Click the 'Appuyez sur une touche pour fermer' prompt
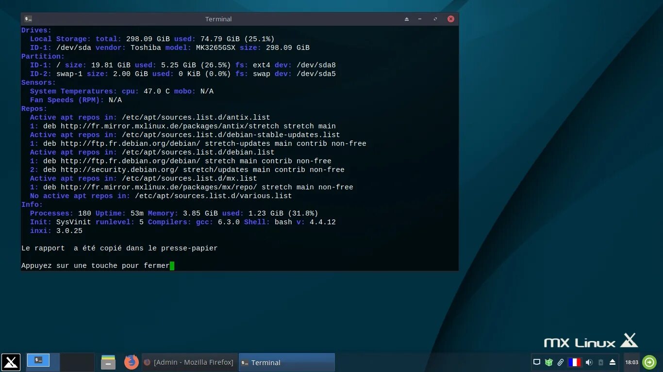 point(96,265)
